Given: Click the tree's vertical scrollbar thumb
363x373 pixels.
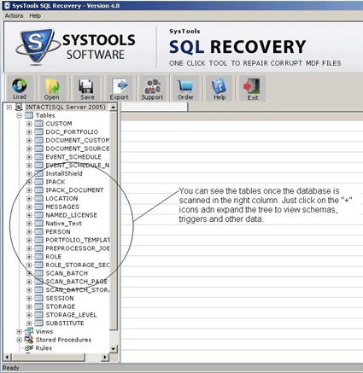Looking at the screenshot, I should pyautogui.click(x=114, y=220).
